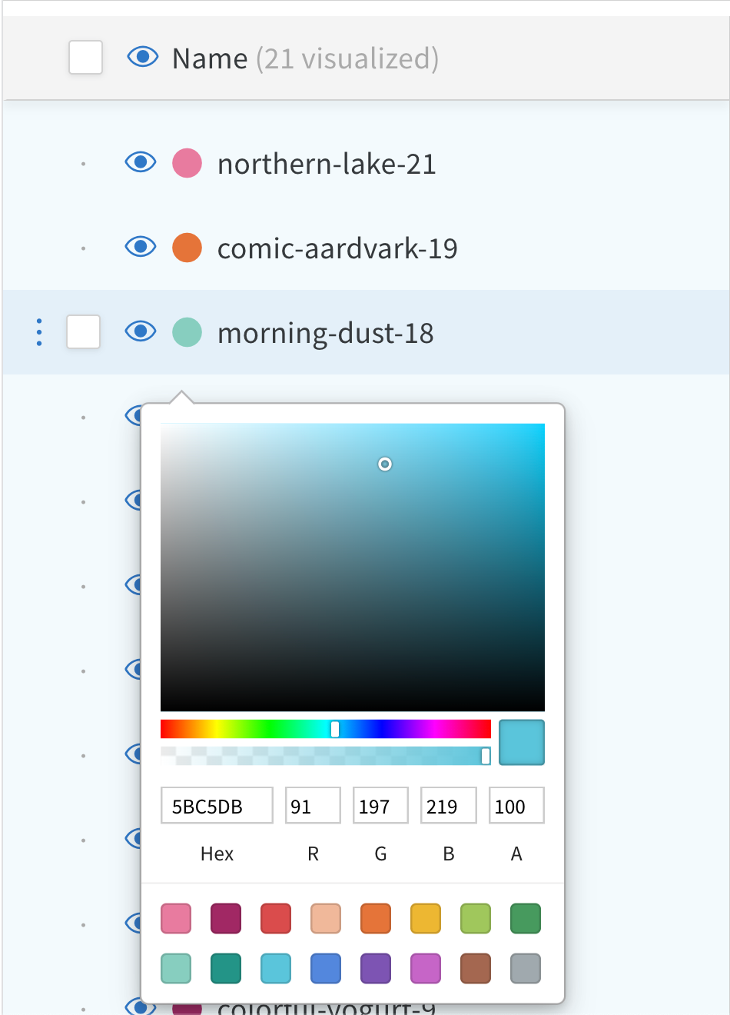Click the eye icon next to the Name header

(x=142, y=58)
